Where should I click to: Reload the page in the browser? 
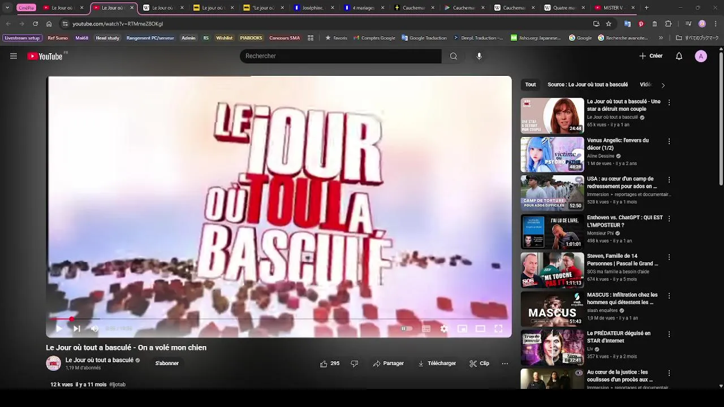coord(35,24)
